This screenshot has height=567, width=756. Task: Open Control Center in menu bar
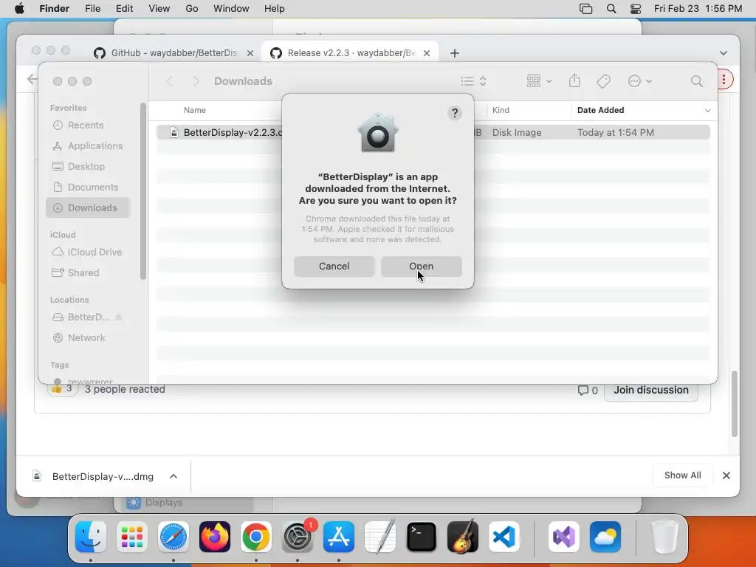636,9
